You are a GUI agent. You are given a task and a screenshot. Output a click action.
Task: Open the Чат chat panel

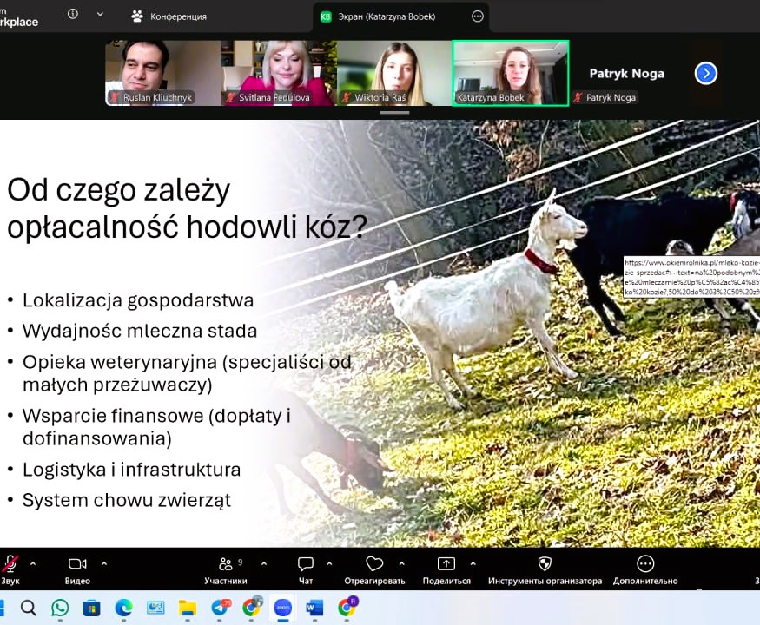click(306, 564)
